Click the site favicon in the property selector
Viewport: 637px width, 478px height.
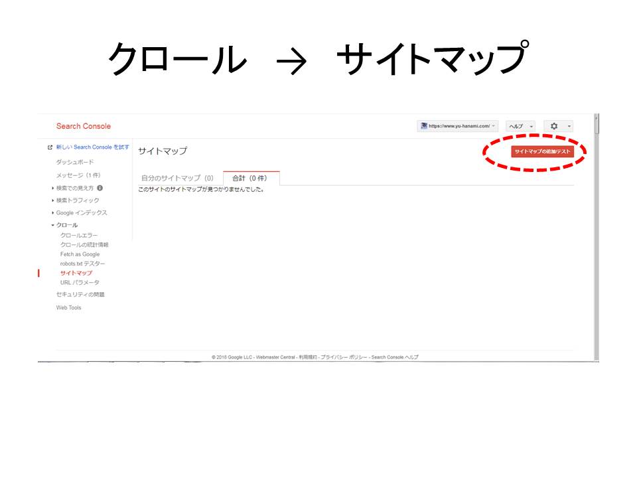point(425,126)
